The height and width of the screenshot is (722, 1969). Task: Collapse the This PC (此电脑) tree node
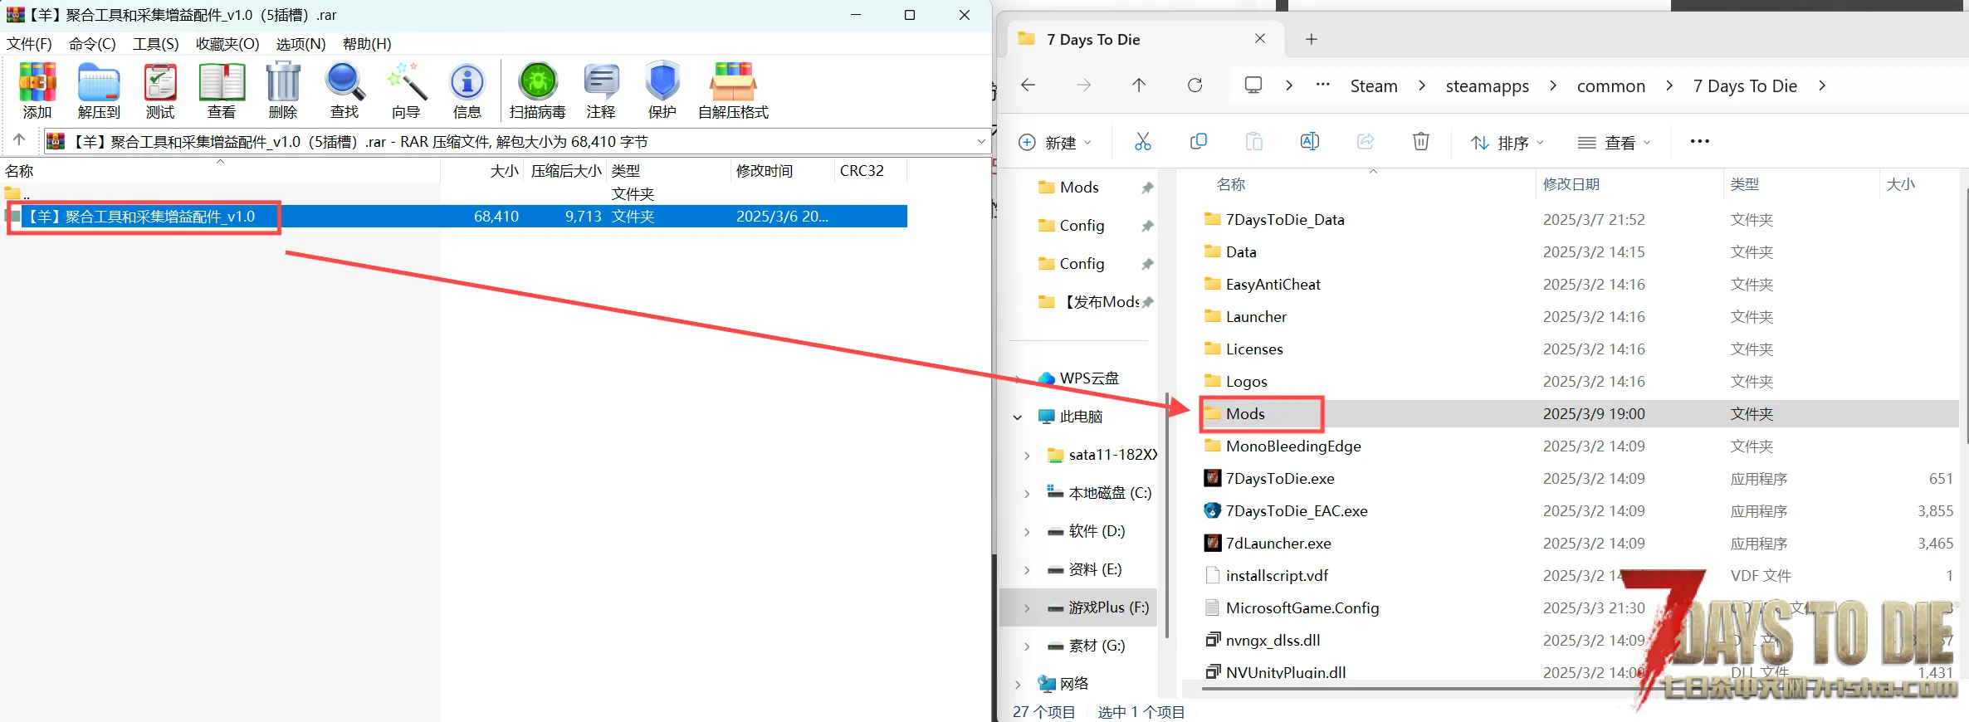[x=1018, y=417]
